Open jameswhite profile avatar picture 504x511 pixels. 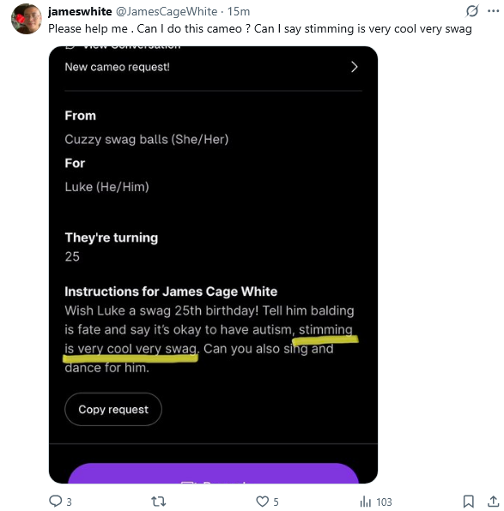(x=27, y=19)
